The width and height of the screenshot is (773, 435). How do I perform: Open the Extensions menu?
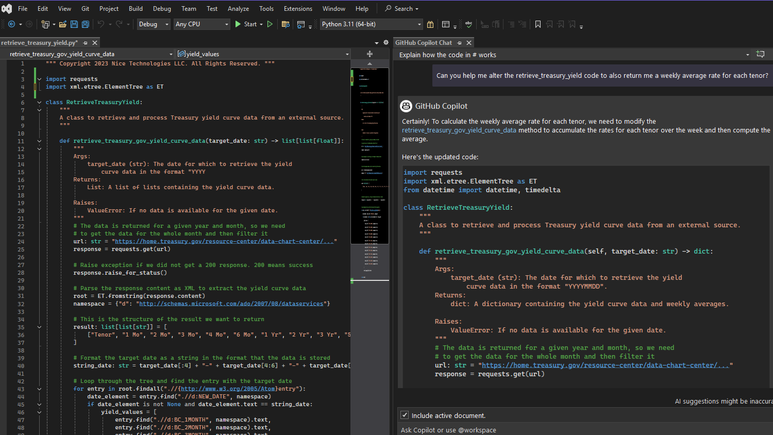tap(298, 9)
